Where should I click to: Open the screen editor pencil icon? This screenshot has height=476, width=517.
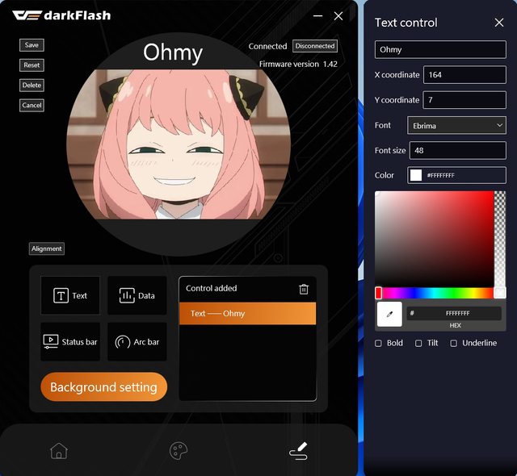tap(298, 451)
